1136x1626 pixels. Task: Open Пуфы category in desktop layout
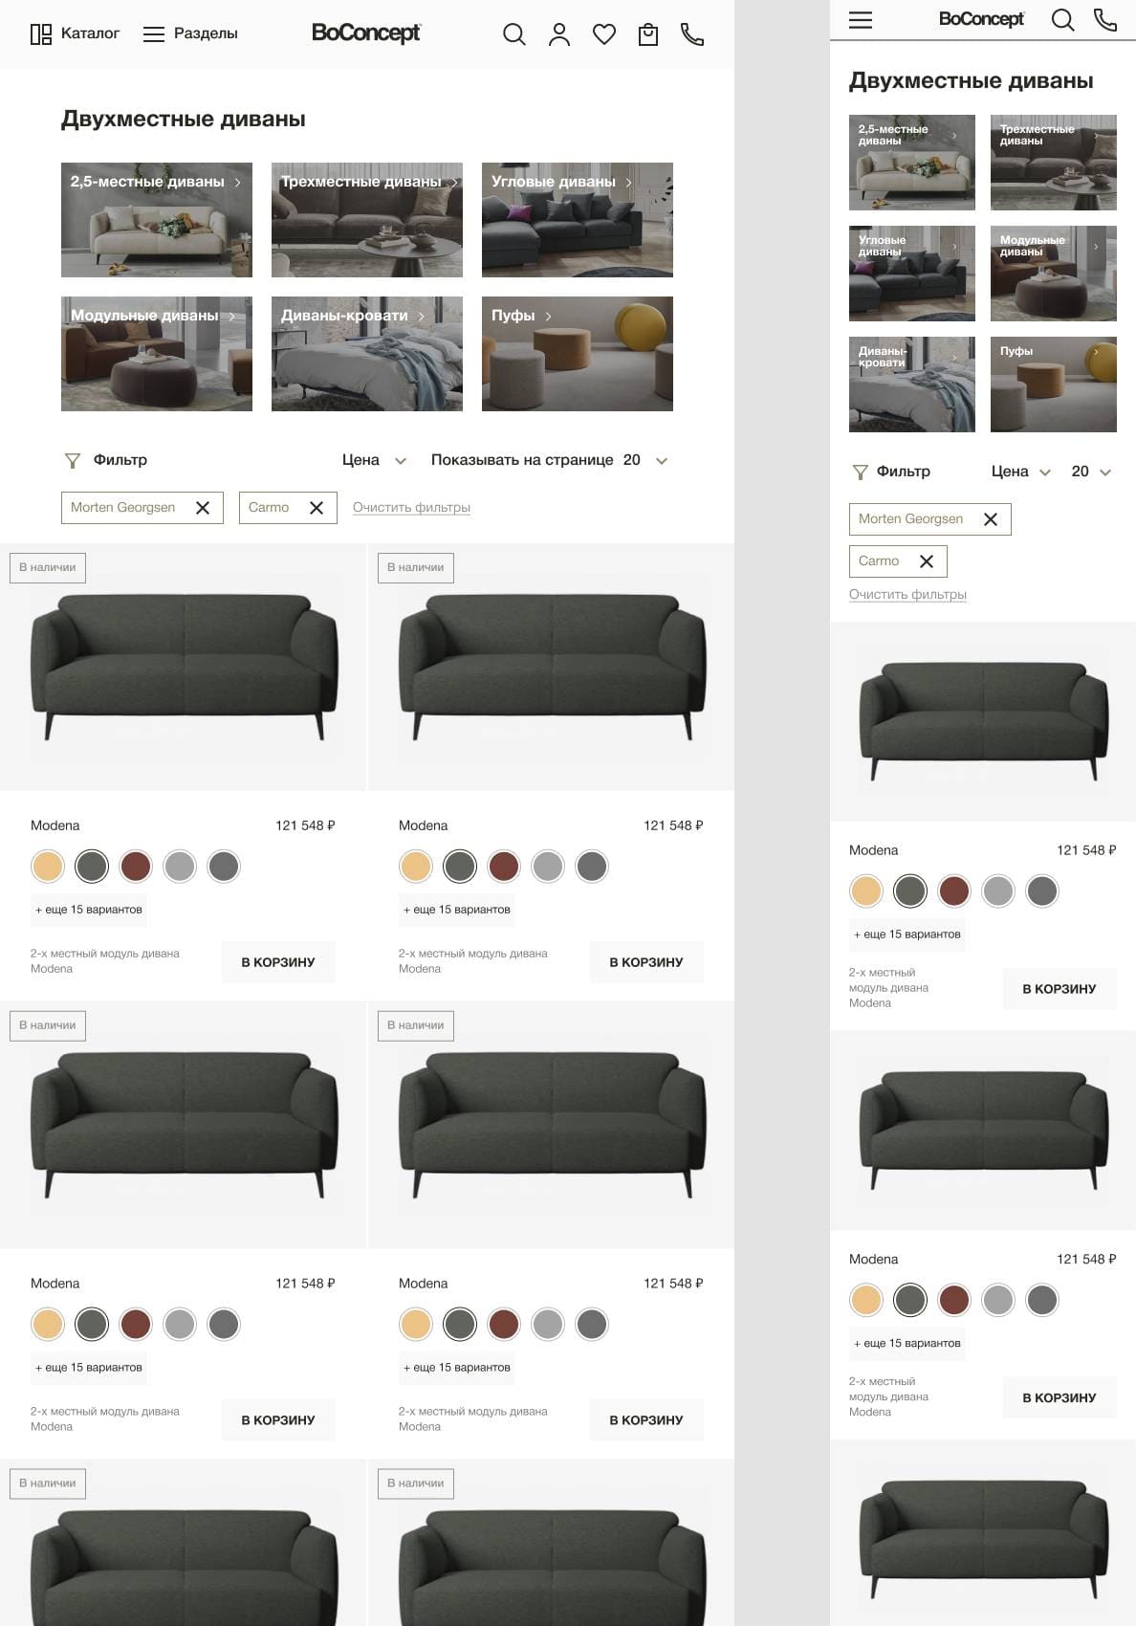578,354
